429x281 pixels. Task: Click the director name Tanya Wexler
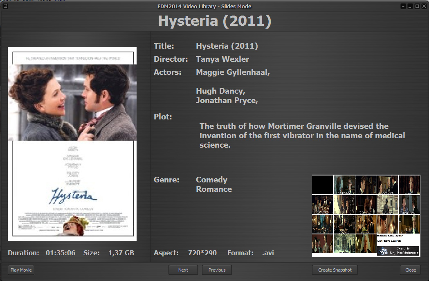pos(222,59)
